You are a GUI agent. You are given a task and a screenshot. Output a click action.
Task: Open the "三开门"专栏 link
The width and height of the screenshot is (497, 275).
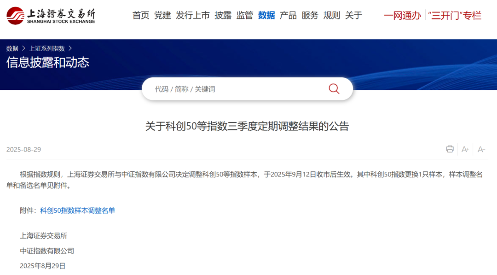pos(455,15)
